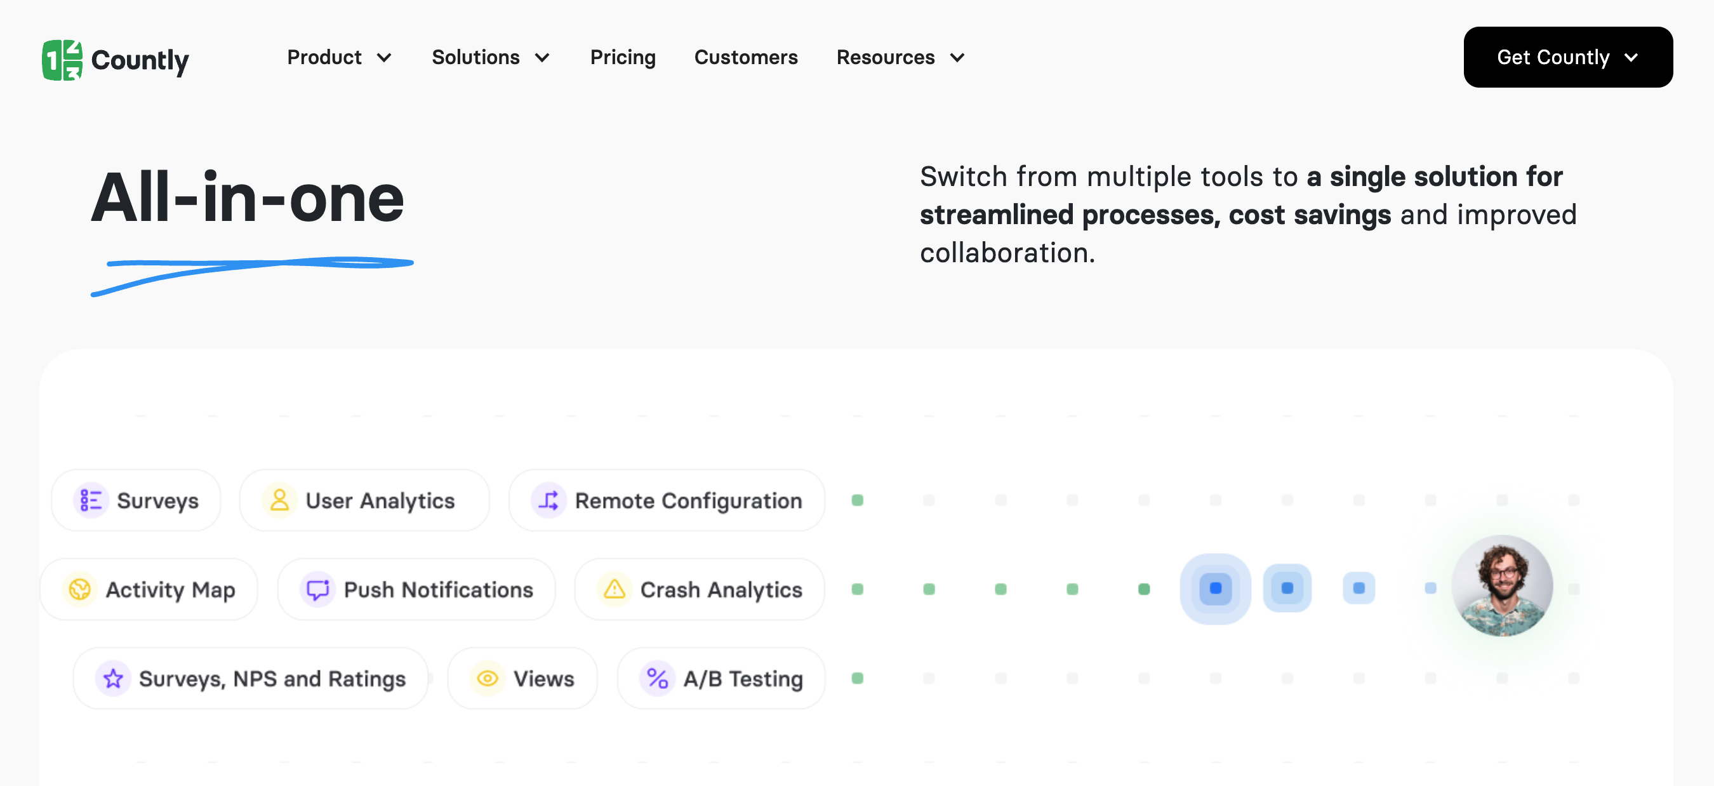Click the Push Notifications chat bubble icon
1714x786 pixels.
tap(317, 590)
